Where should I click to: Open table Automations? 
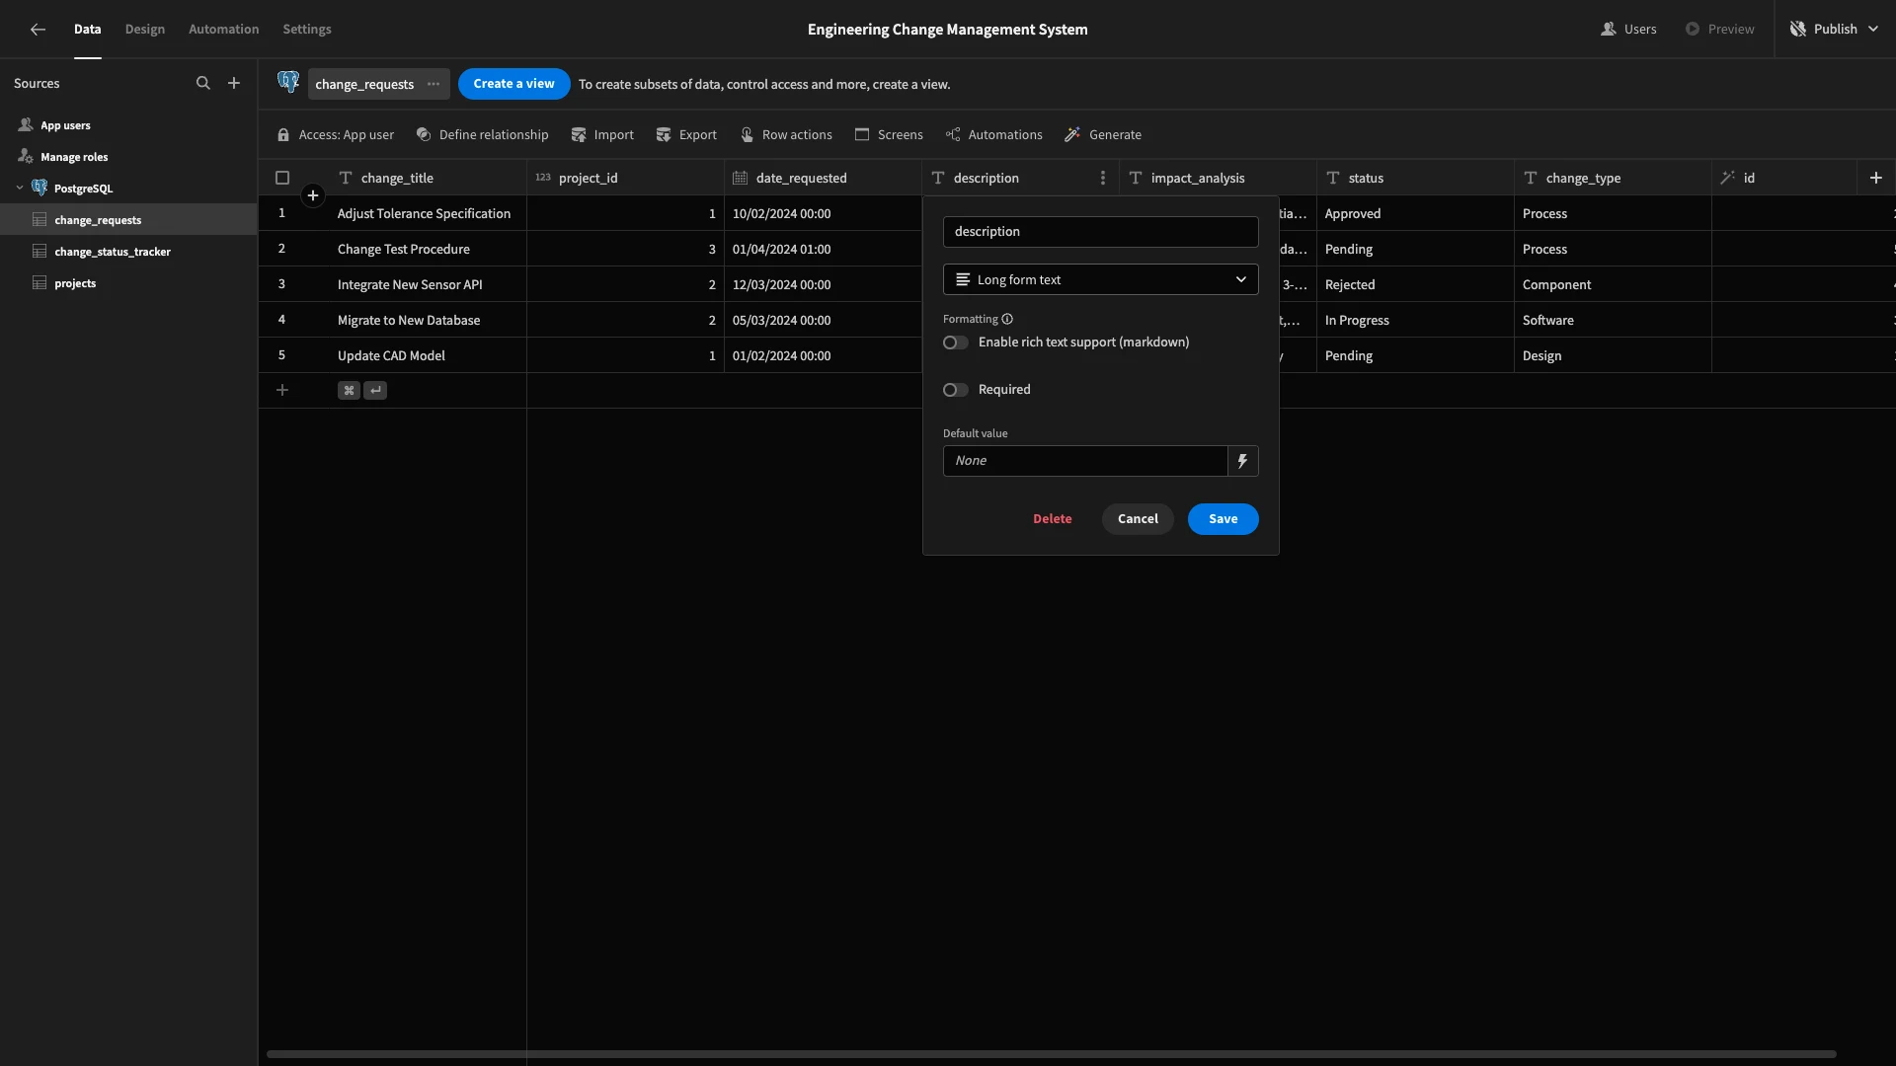[x=993, y=135]
